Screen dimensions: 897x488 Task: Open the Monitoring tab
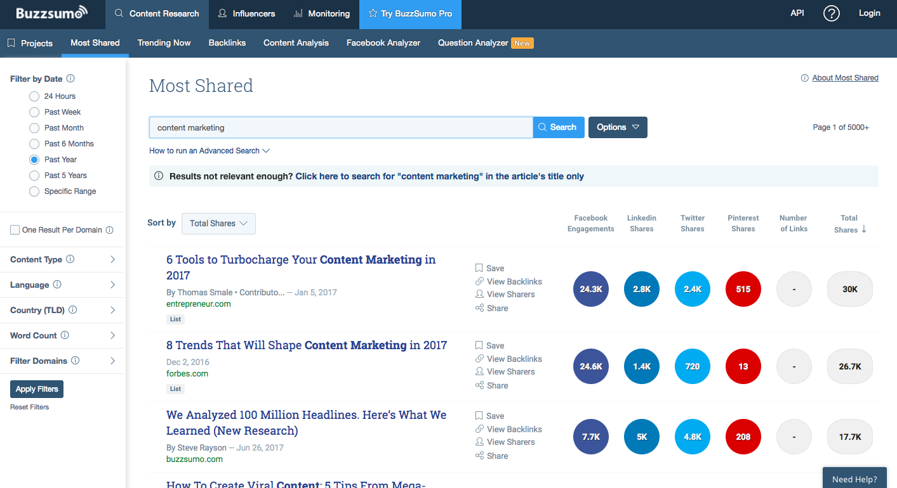[x=322, y=14]
